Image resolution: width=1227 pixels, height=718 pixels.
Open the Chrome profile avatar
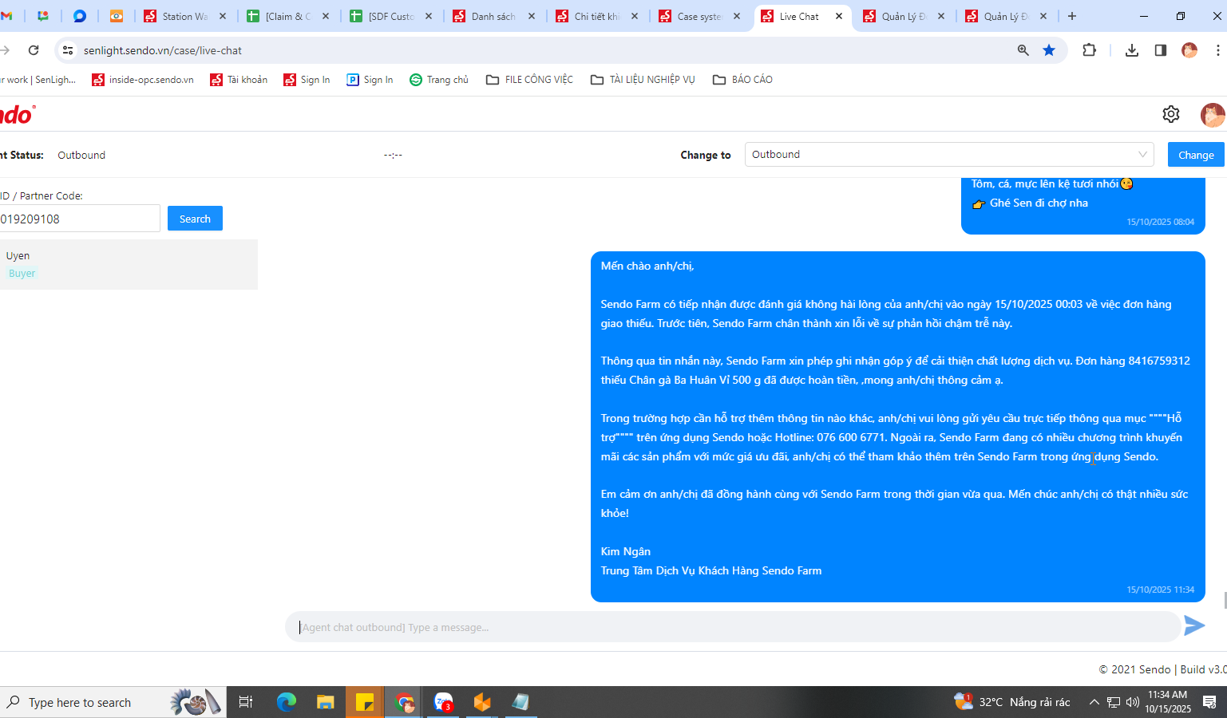point(1189,50)
